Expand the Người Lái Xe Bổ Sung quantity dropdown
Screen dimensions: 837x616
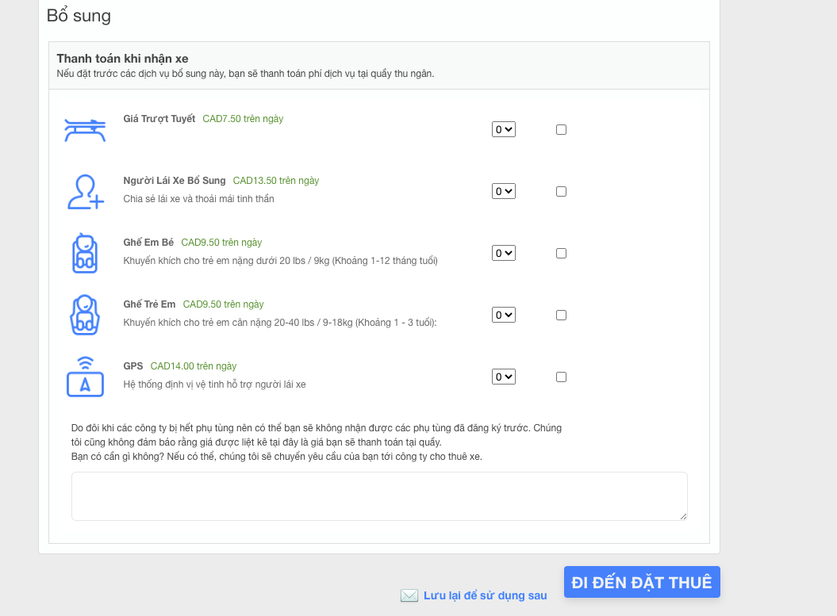coord(504,191)
